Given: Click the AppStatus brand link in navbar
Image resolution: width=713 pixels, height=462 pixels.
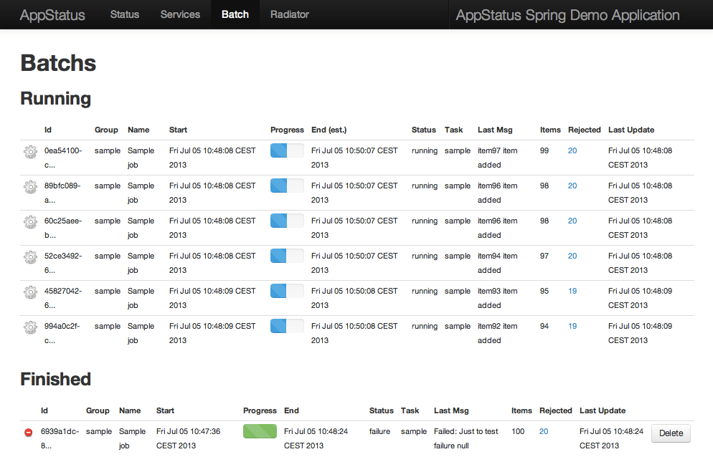Looking at the screenshot, I should click(x=53, y=14).
